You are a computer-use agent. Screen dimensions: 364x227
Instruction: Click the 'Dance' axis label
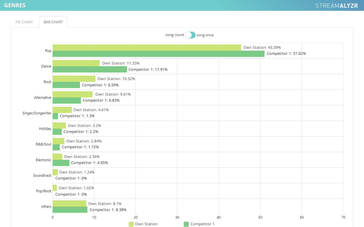[46, 66]
